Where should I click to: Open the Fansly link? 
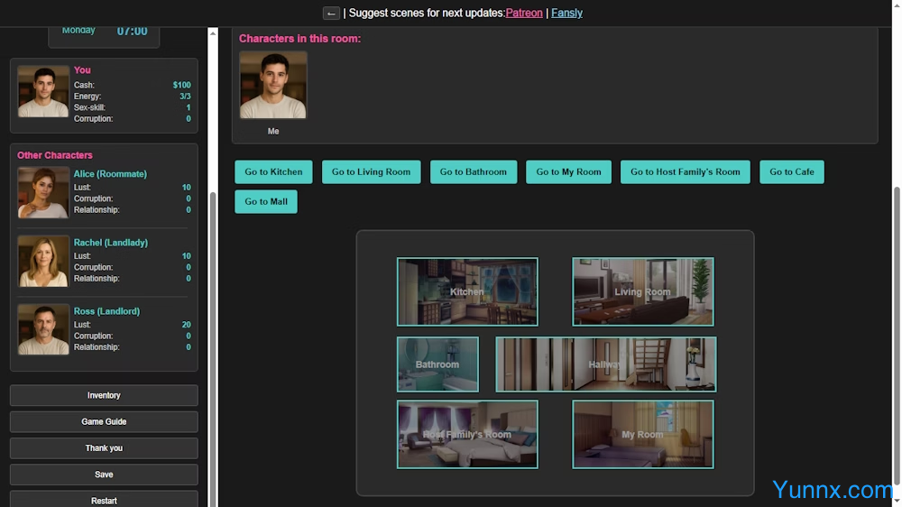(x=566, y=14)
